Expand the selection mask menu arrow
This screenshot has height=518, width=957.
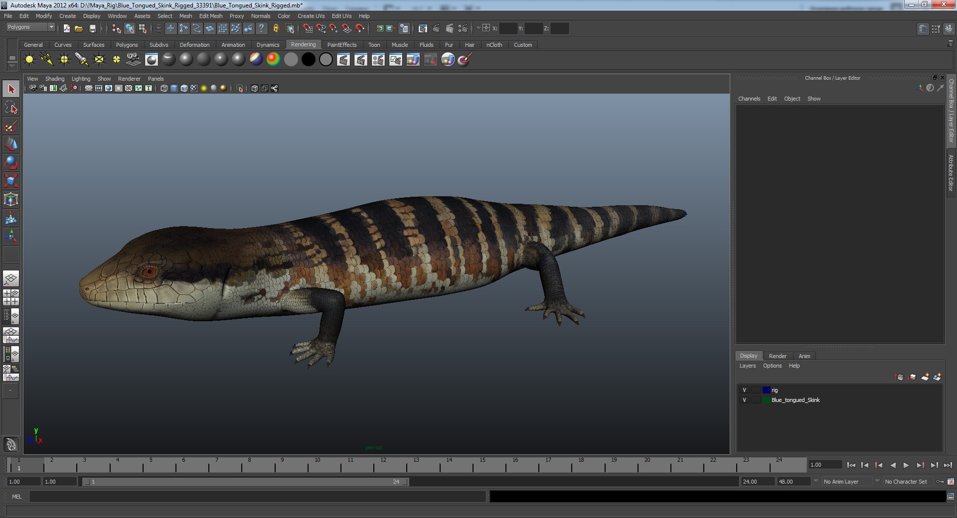tap(159, 28)
